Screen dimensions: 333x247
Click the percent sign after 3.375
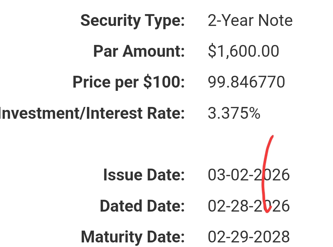click(254, 113)
